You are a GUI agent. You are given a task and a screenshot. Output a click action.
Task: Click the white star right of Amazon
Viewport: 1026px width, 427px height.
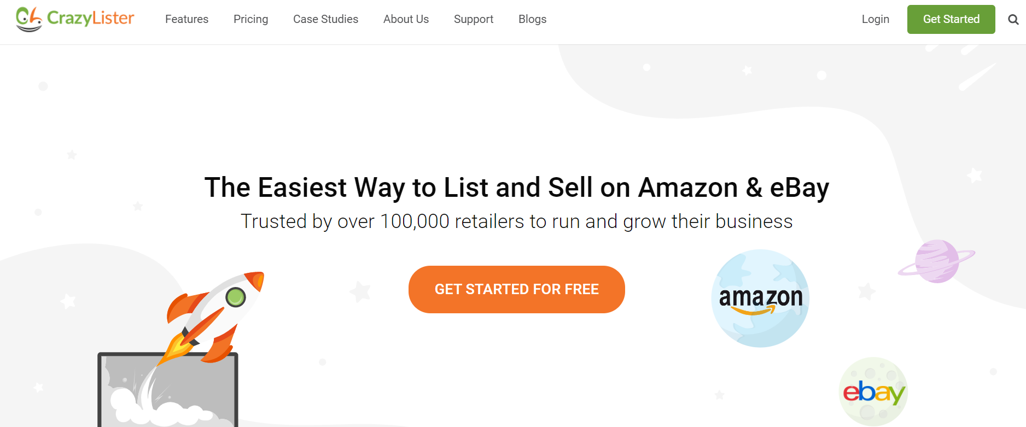866,291
